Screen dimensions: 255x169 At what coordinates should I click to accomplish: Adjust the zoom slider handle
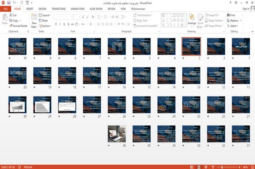click(x=222, y=167)
